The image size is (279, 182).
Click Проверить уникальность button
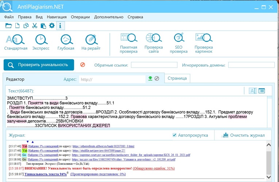[39, 65]
